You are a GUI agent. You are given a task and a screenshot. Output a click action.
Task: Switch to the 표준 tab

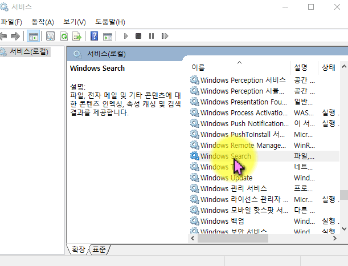99,249
